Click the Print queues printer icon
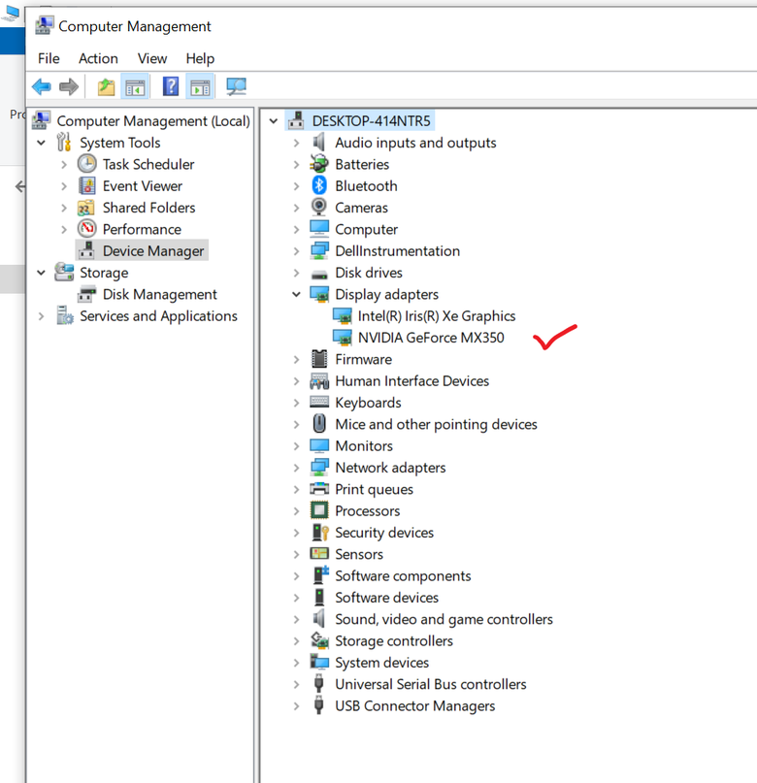Image resolution: width=757 pixels, height=783 pixels. pyautogui.click(x=319, y=489)
